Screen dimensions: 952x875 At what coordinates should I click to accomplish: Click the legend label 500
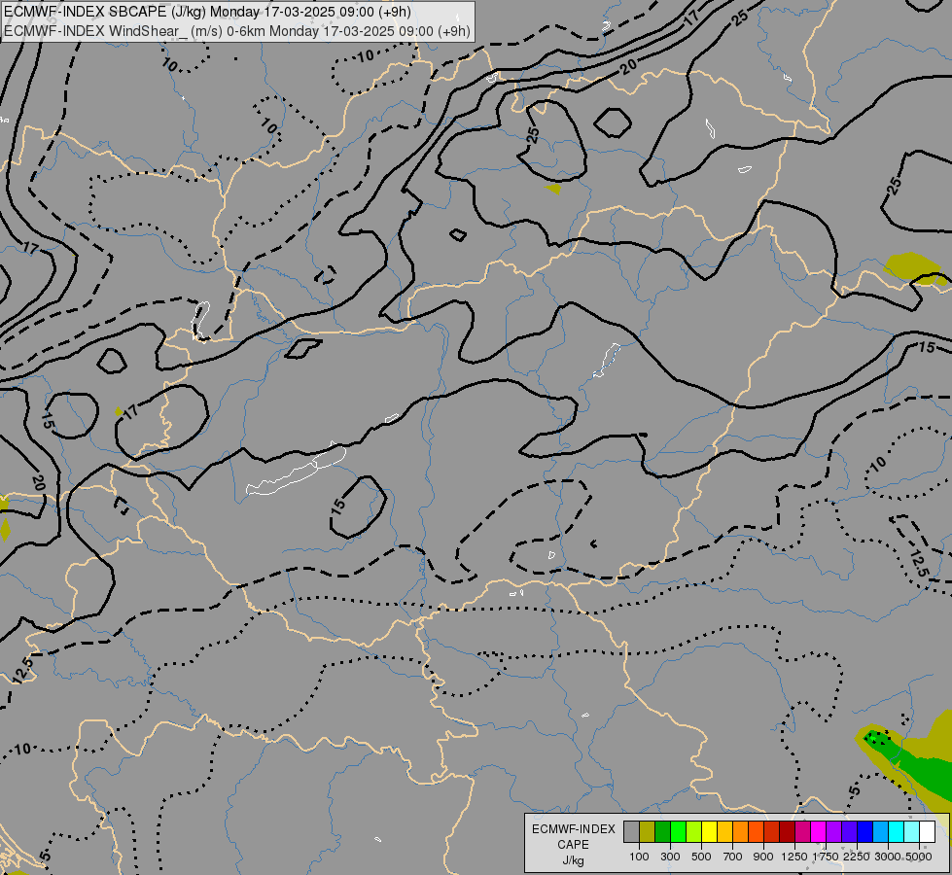click(x=701, y=857)
